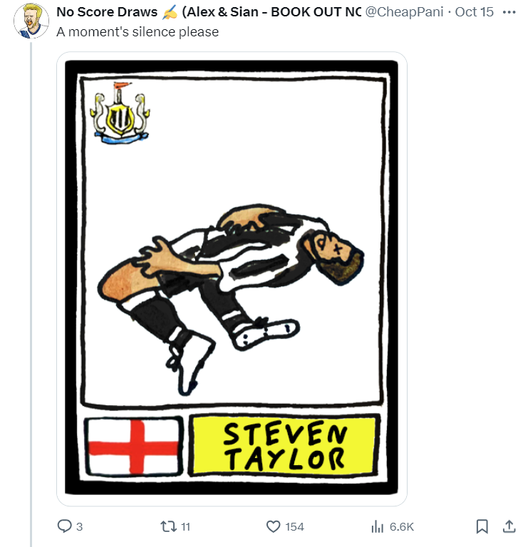
Task: Click the 6.6K views count
Action: (402, 527)
